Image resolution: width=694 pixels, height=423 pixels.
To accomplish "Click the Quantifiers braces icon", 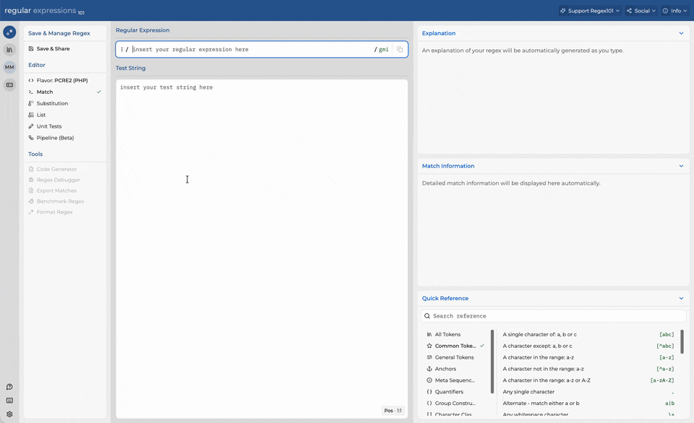I will 429,392.
